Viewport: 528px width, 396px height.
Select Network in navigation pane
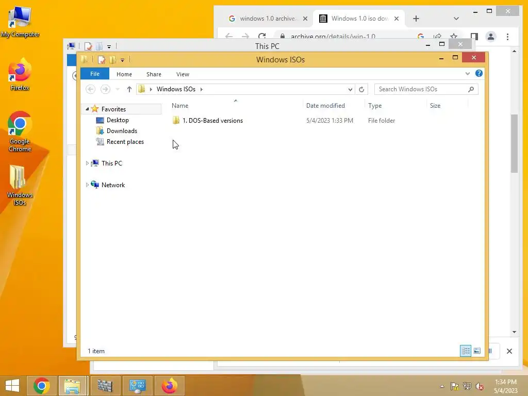tap(113, 185)
